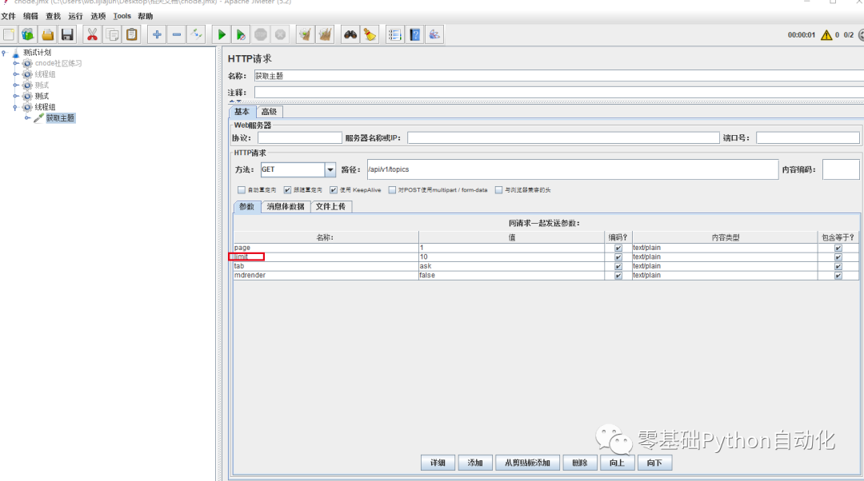Enable 对POST使用multipart / form-data checkbox
The image size is (864, 481).
pos(392,190)
